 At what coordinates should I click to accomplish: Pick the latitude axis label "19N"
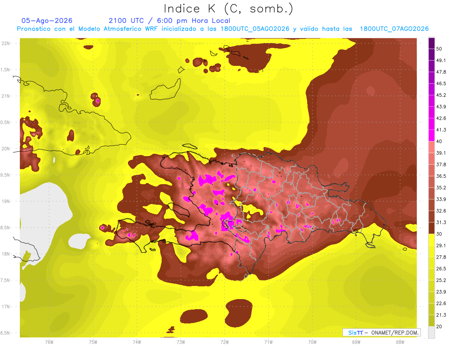(6, 201)
